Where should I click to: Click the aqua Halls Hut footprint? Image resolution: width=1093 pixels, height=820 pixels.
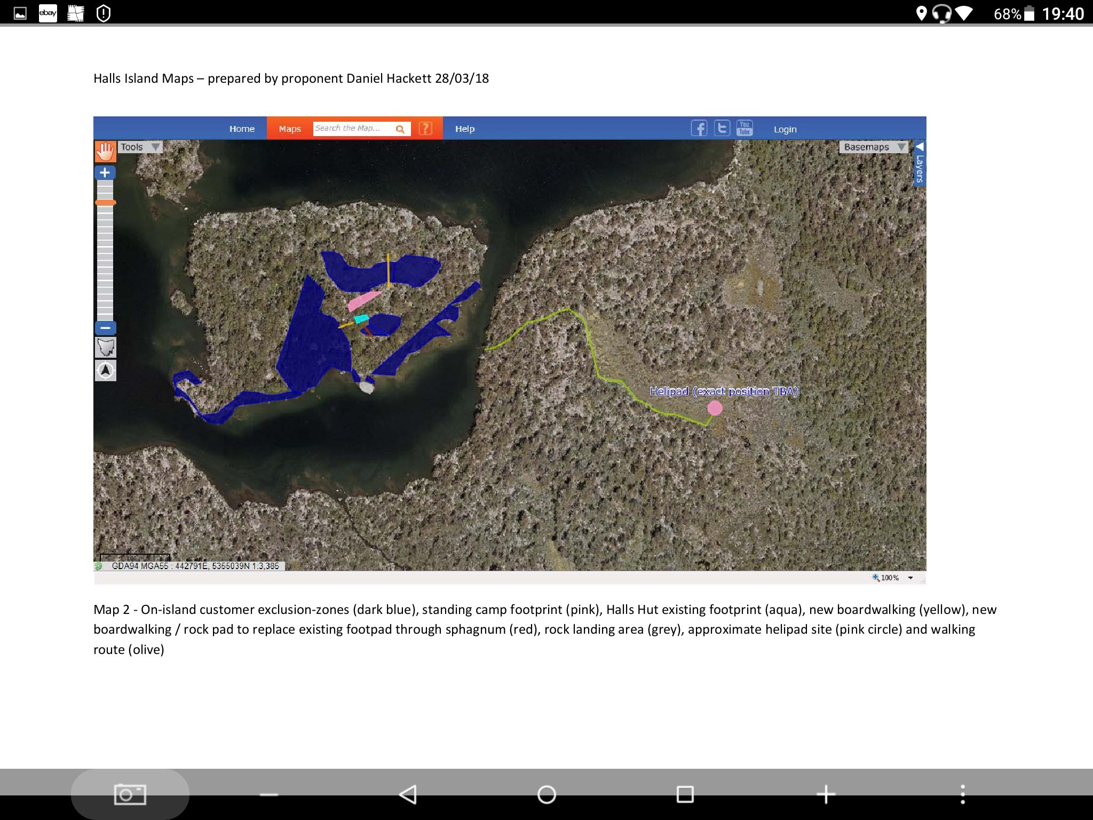(362, 319)
